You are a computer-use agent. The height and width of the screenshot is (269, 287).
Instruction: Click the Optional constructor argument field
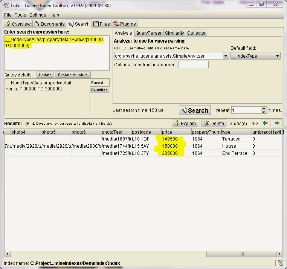tap(194, 64)
